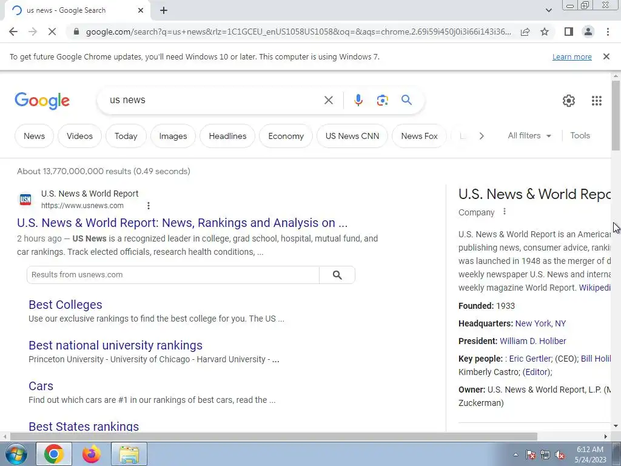Open a new tab with plus button
621x466 pixels.
point(164,10)
